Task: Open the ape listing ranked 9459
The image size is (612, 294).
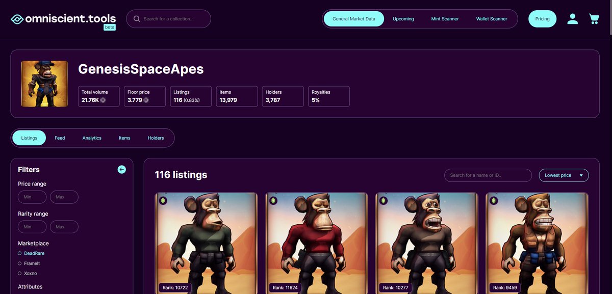Action: point(537,243)
